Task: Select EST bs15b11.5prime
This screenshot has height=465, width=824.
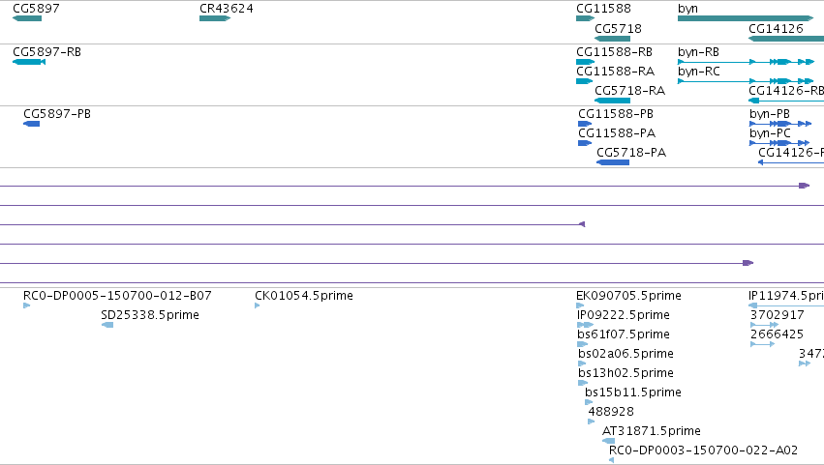Action: 589,402
